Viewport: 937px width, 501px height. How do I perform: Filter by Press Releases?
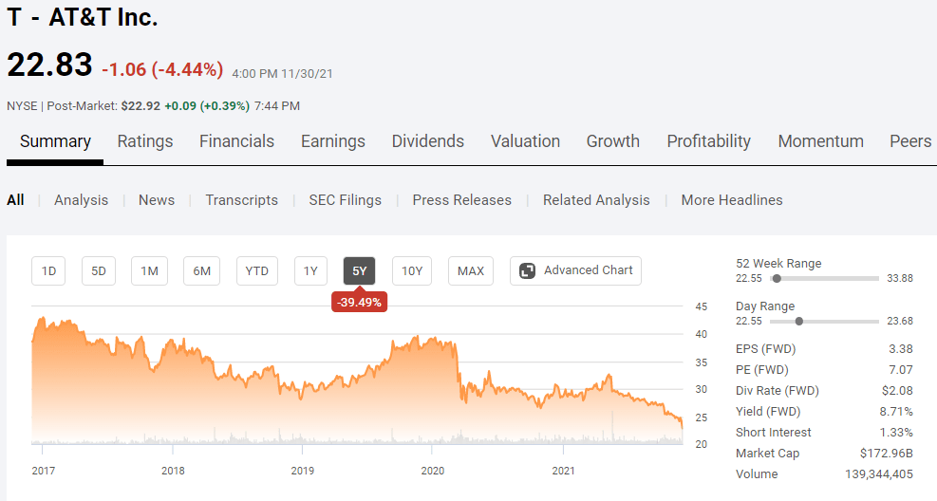462,200
